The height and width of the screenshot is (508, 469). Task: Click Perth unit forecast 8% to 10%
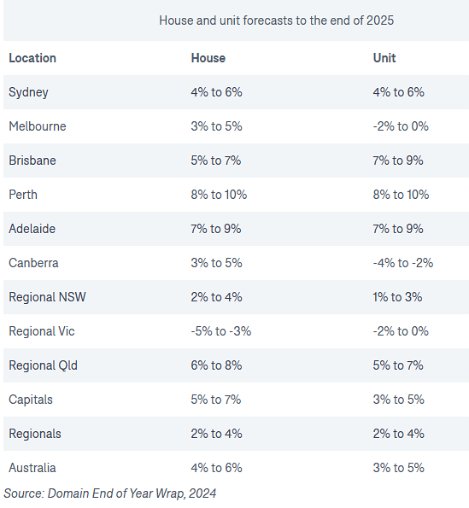pos(401,195)
